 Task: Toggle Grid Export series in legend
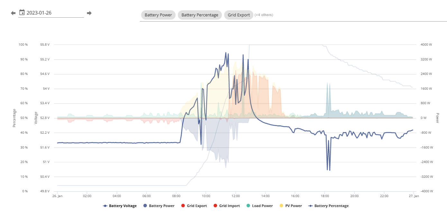coord(194,206)
